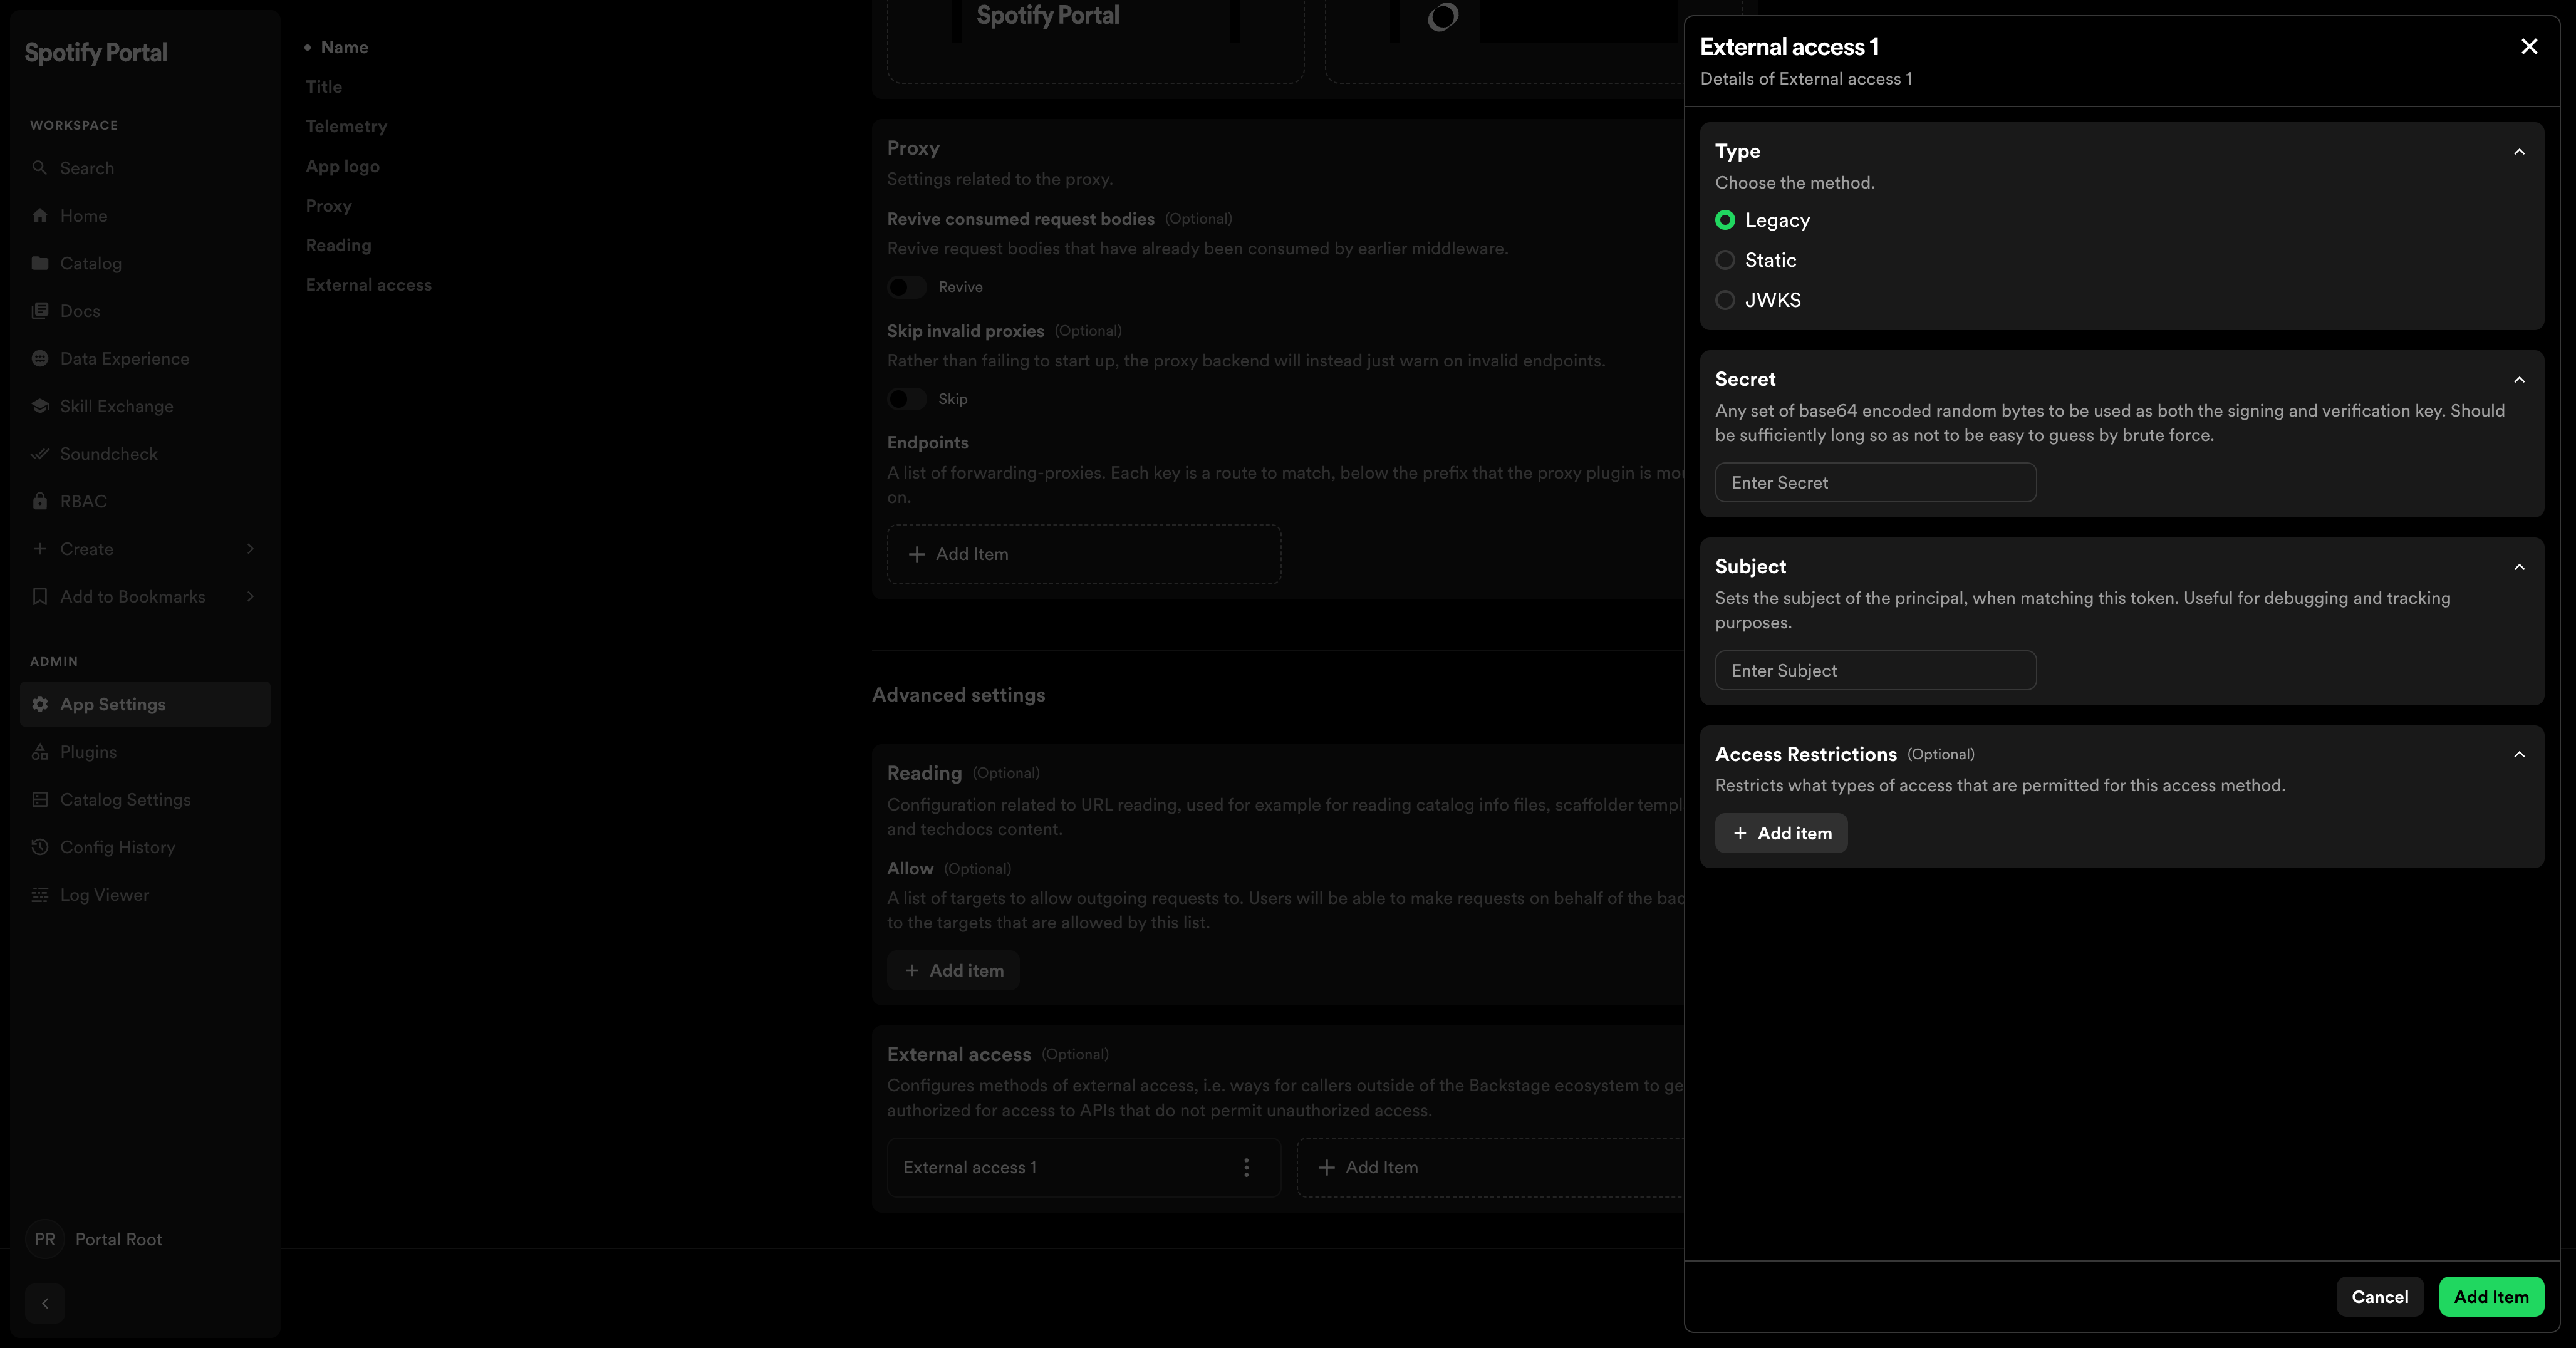
Task: Click the PR user avatar
Action: 45,1239
